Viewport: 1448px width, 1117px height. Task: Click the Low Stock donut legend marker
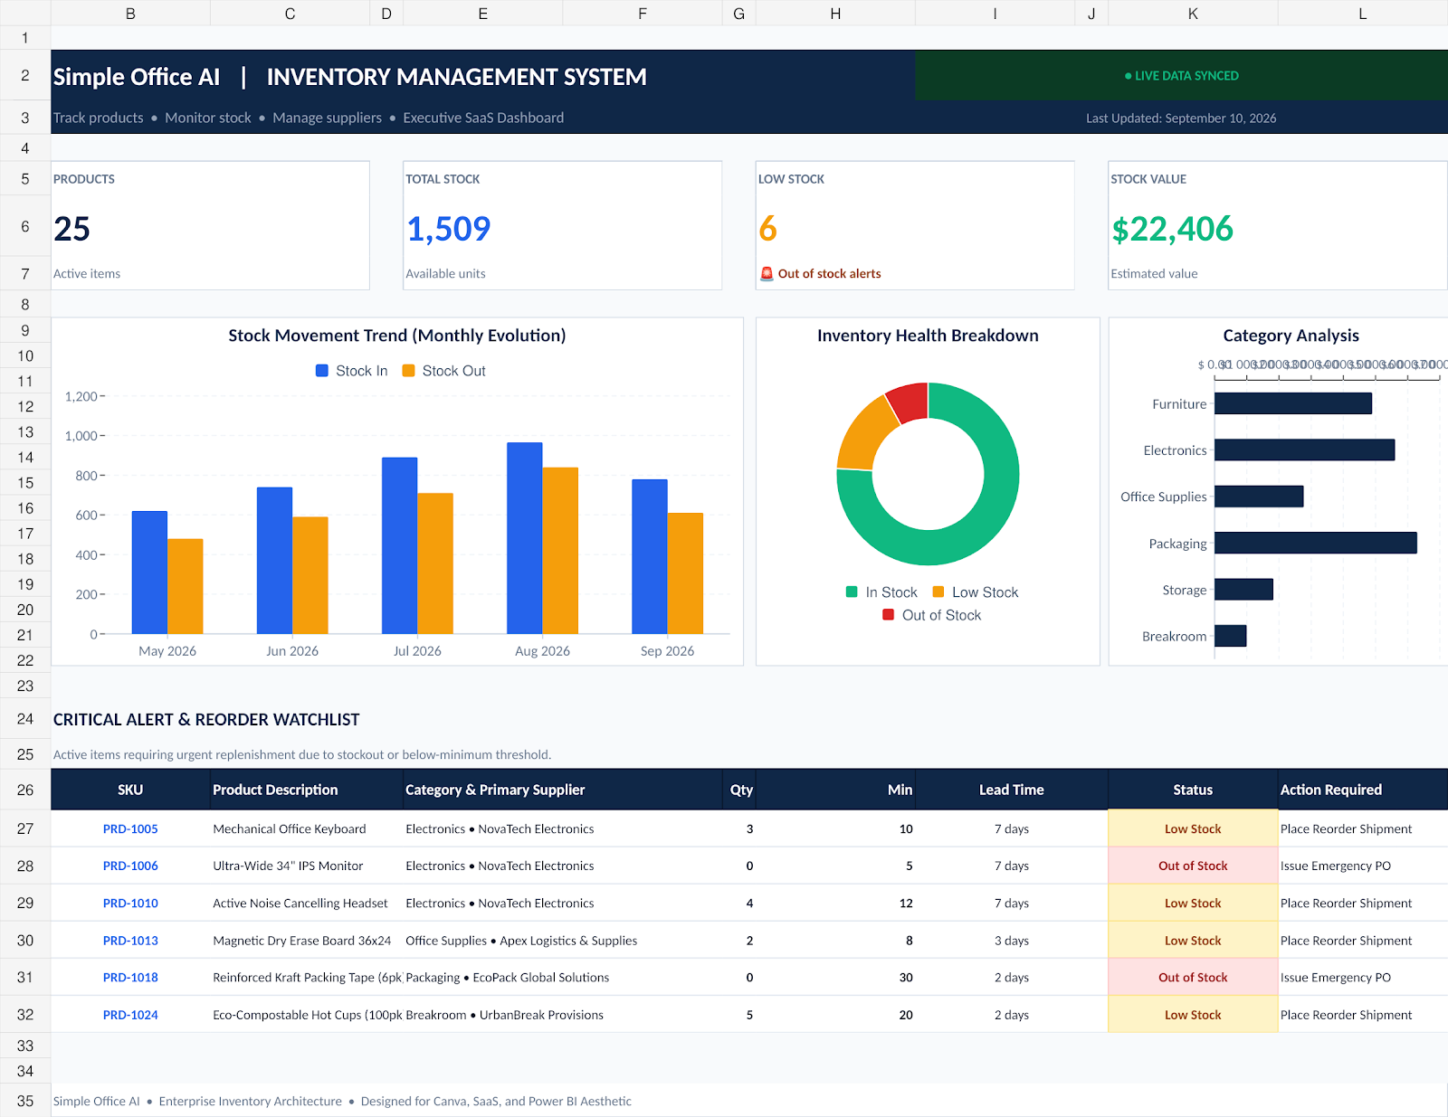click(x=938, y=592)
